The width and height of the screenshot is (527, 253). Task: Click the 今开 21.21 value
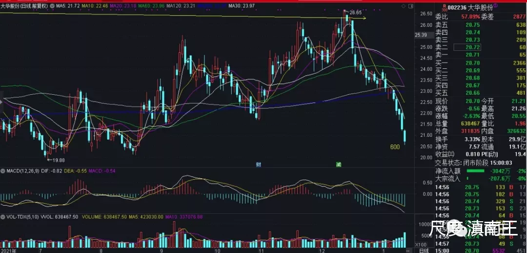point(518,101)
